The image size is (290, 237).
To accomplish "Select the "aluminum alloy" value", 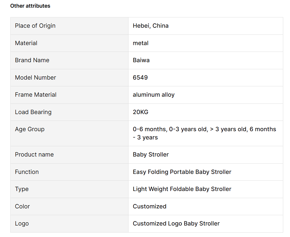I will (154, 95).
